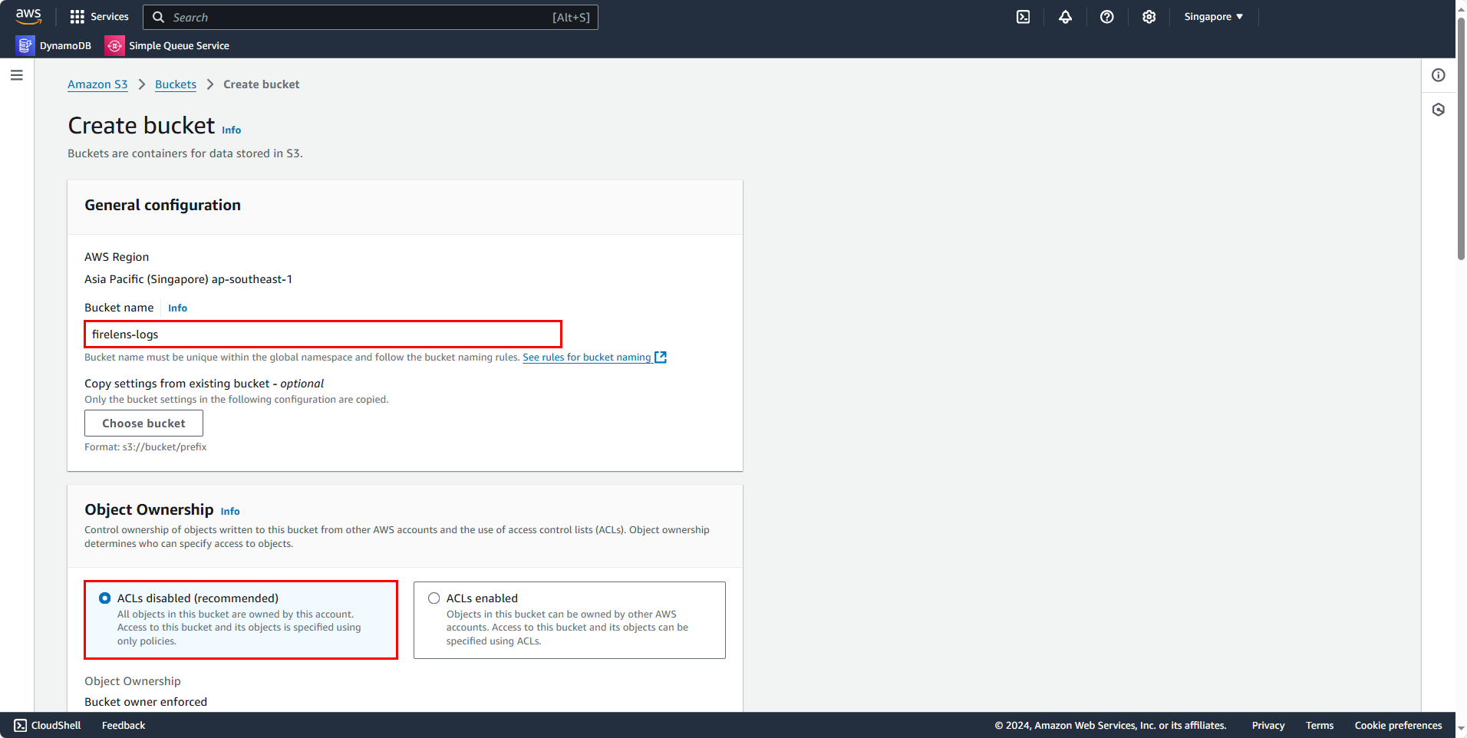Image resolution: width=1467 pixels, height=738 pixels.
Task: Click Info link next to Create bucket
Action: coord(232,130)
